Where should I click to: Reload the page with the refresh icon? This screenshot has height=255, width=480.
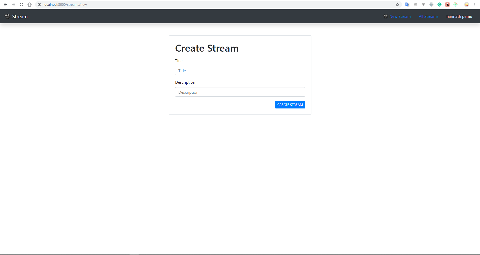click(x=22, y=5)
